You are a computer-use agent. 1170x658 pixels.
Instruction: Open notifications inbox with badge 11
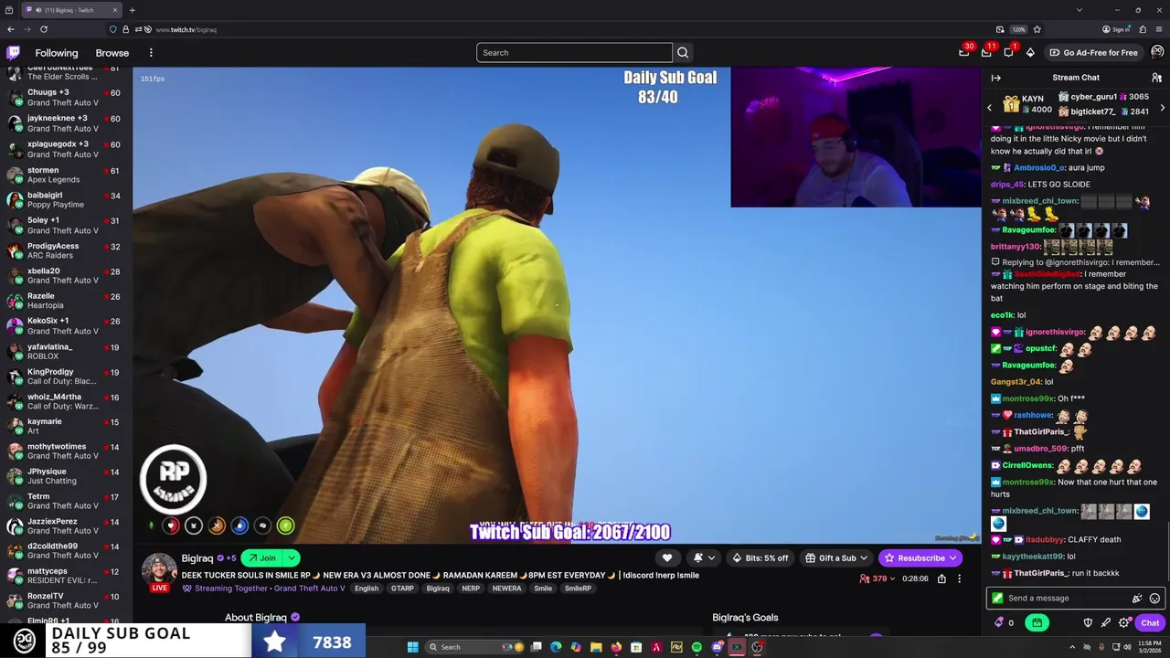pyautogui.click(x=986, y=52)
